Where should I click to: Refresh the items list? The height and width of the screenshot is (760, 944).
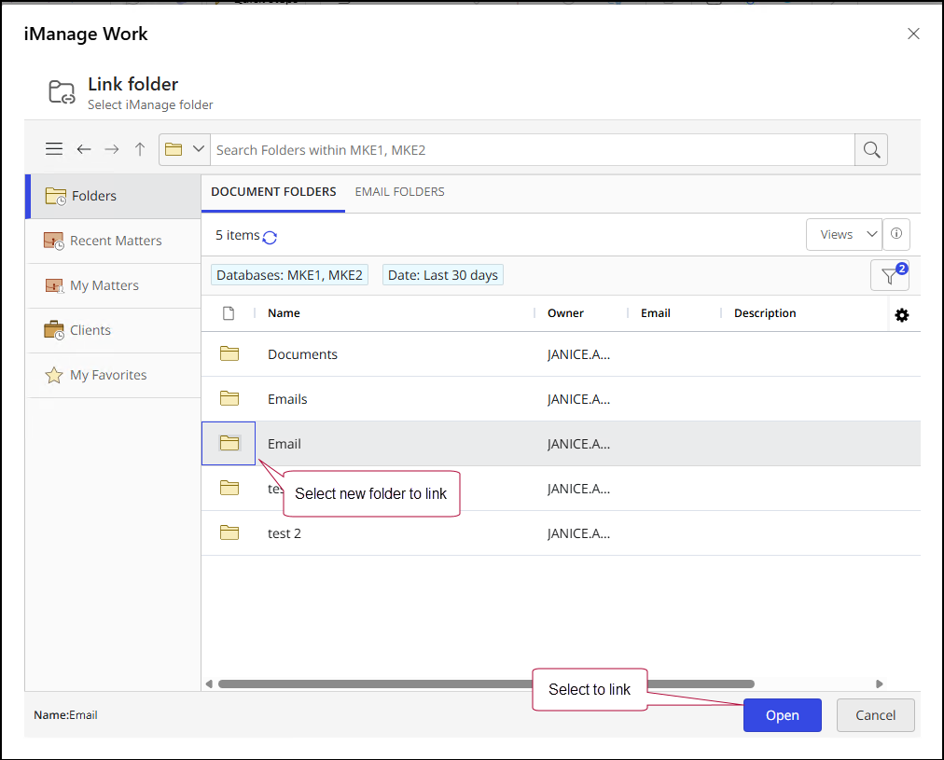coord(270,237)
